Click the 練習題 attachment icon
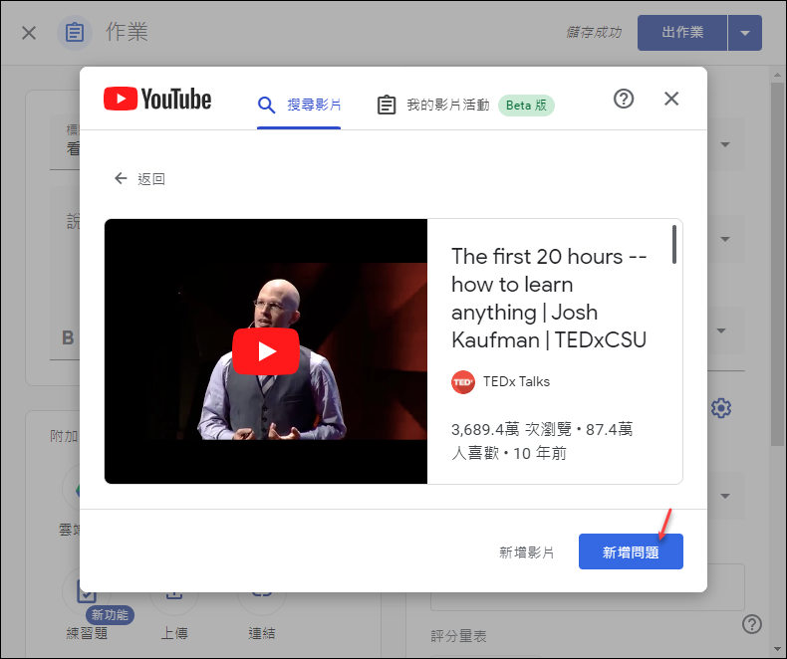Image resolution: width=787 pixels, height=659 pixels. (x=87, y=594)
